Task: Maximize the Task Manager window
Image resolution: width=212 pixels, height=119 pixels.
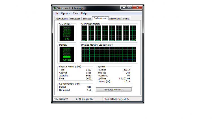Action: click(x=129, y=7)
